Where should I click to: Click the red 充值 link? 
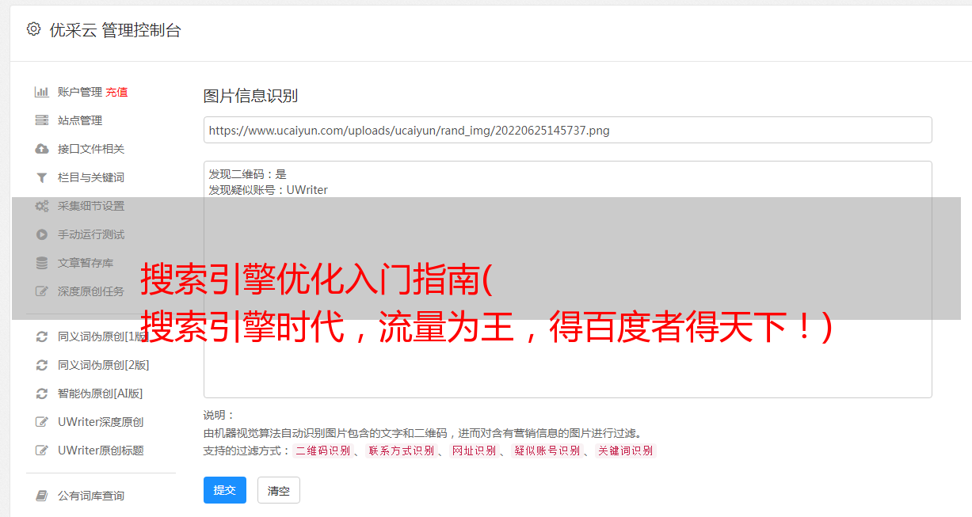tap(116, 92)
